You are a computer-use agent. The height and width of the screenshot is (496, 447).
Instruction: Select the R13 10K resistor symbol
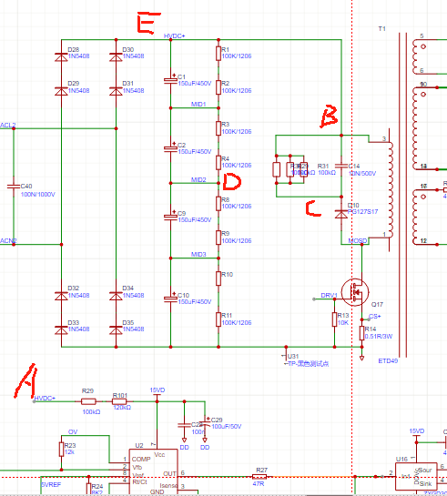coord(334,319)
